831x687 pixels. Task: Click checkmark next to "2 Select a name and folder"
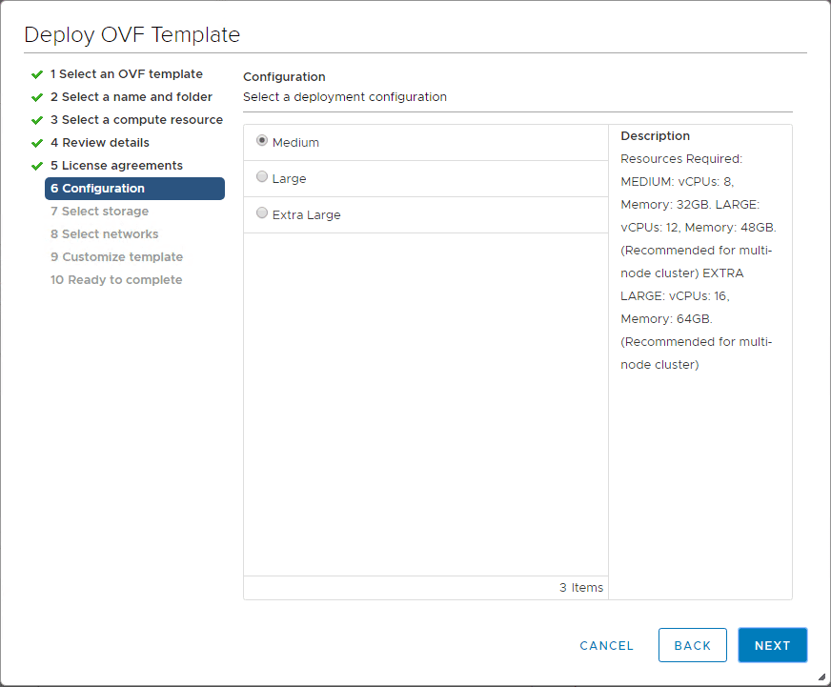(x=37, y=96)
